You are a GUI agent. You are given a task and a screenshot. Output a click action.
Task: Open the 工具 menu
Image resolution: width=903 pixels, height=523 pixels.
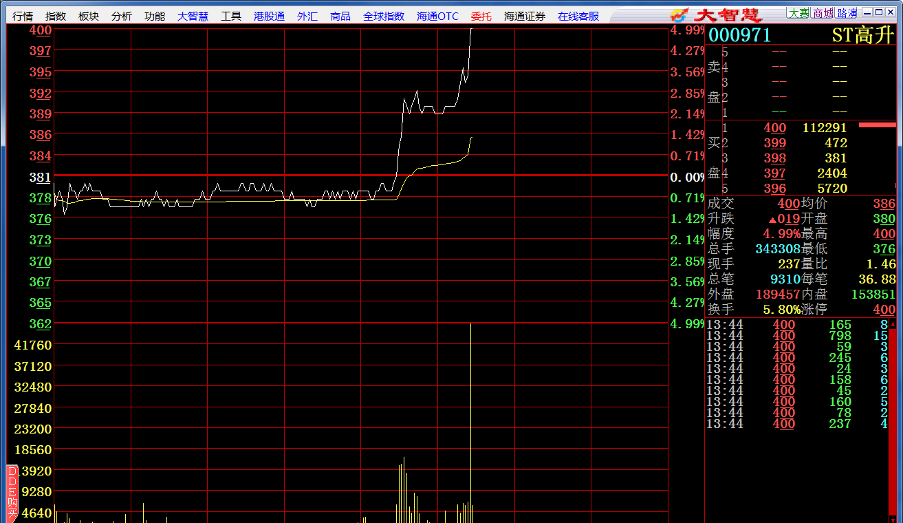231,16
